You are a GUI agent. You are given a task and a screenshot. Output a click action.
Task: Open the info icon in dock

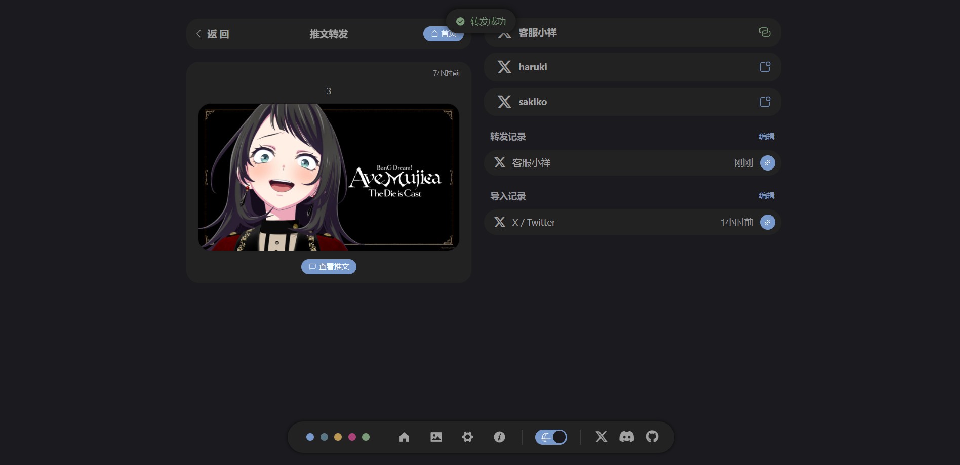tap(499, 437)
